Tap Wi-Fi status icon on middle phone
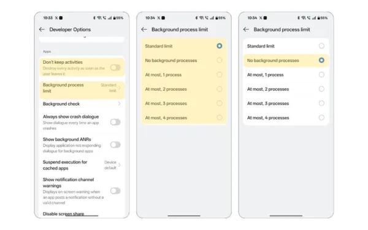368x230 pixels. pos(201,18)
